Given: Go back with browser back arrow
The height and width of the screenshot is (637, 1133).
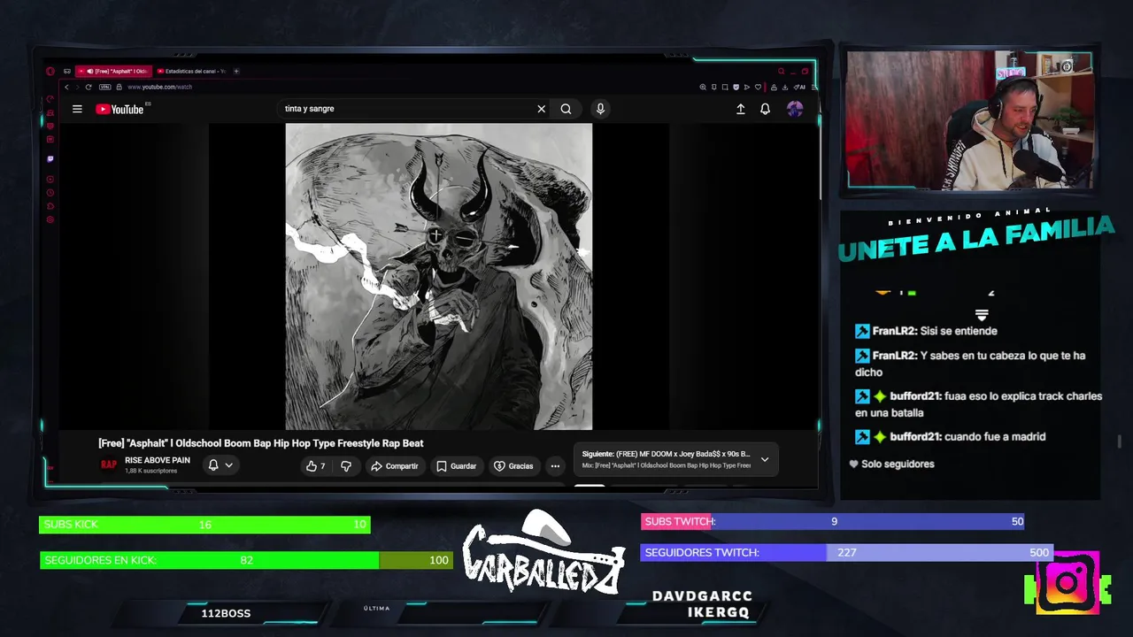Looking at the screenshot, I should click(x=66, y=87).
